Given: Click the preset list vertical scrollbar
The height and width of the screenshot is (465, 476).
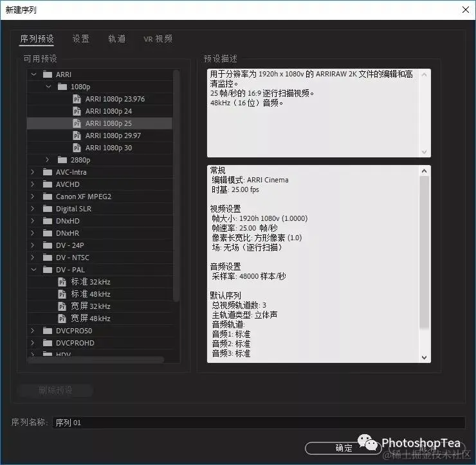Looking at the screenshot, I should (x=176, y=186).
